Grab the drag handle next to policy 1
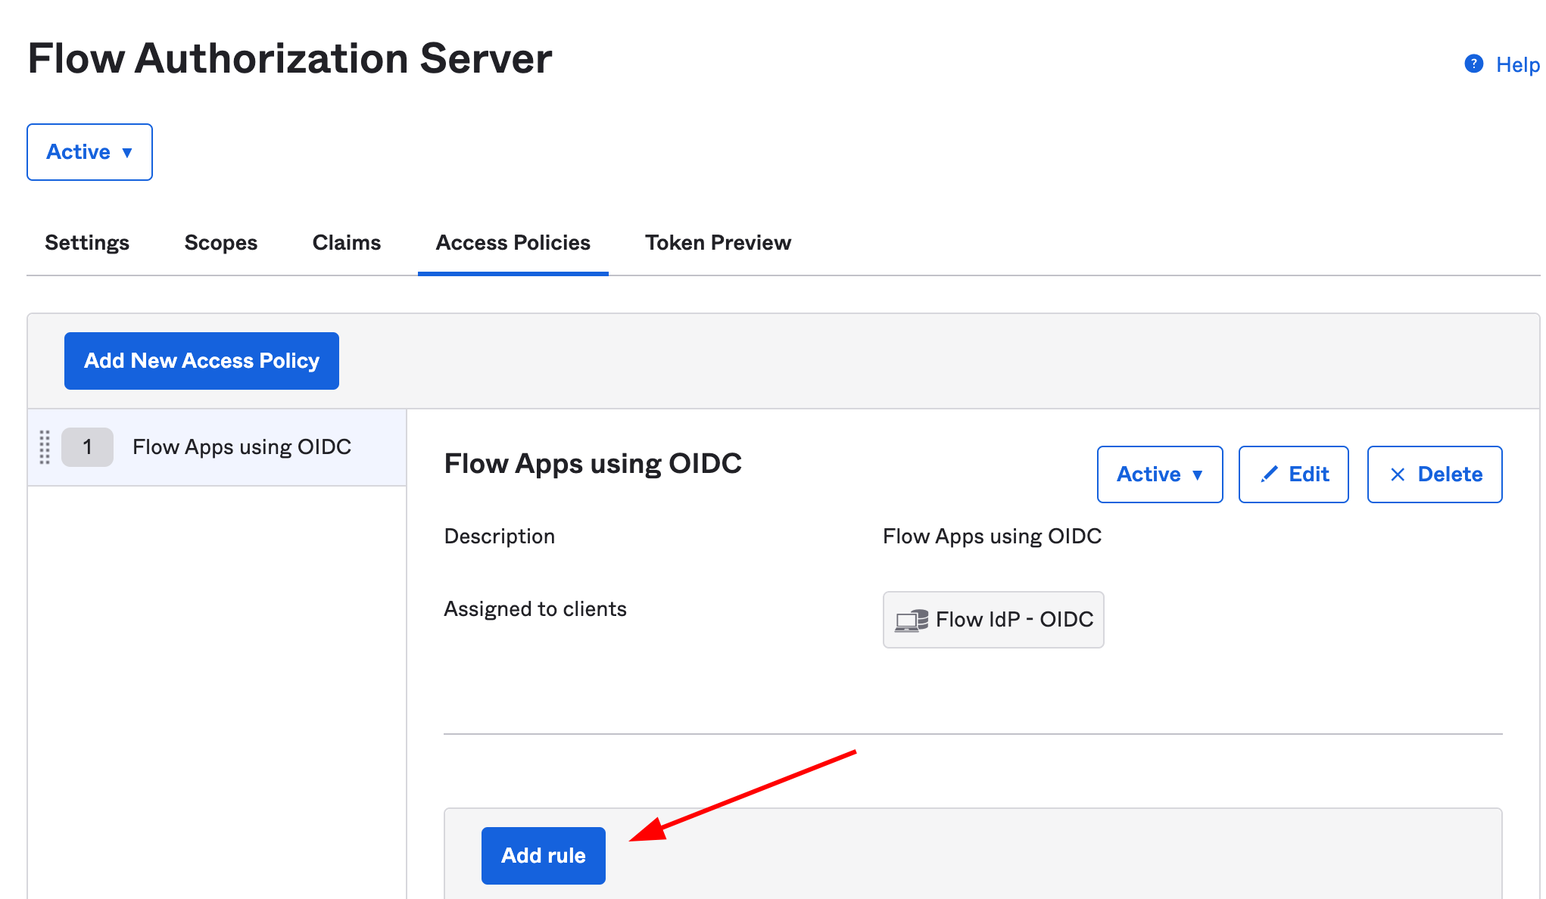 [45, 446]
